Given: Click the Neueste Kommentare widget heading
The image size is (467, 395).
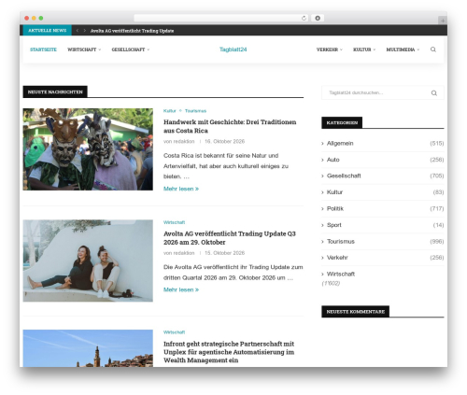Looking at the screenshot, I should click(355, 312).
